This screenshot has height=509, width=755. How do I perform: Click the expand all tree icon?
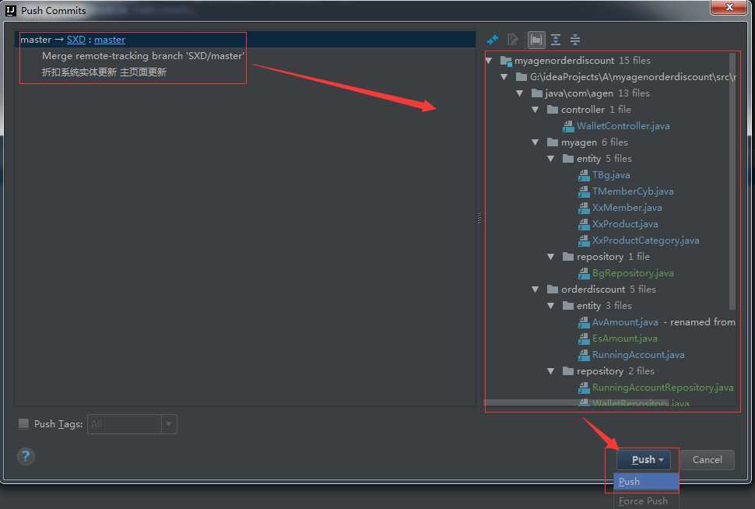[x=556, y=40]
